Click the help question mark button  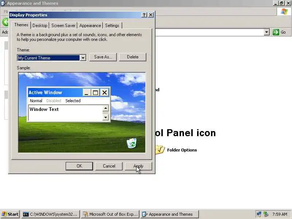pos(144,15)
